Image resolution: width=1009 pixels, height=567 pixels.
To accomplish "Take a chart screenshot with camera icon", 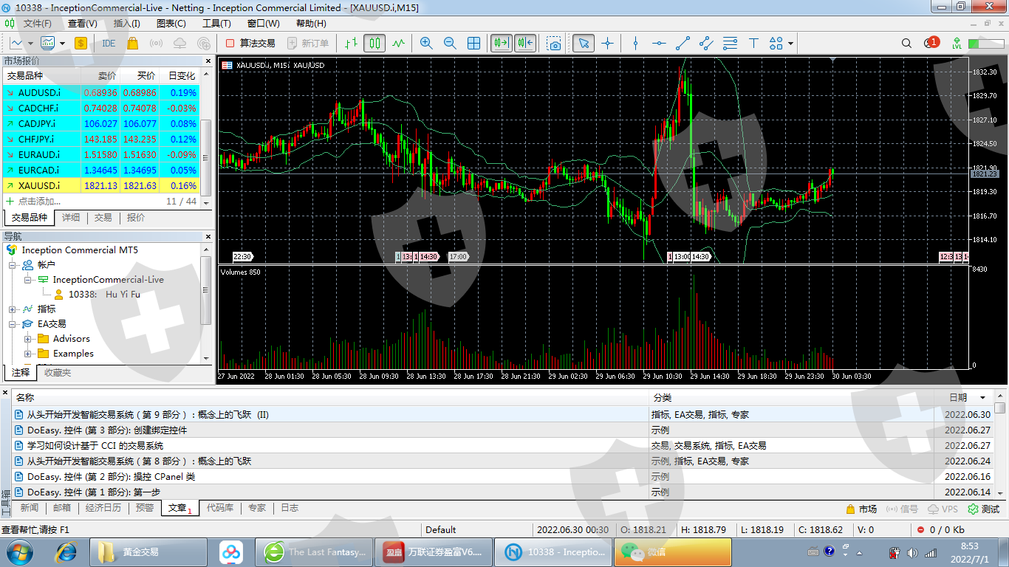I will coord(554,43).
